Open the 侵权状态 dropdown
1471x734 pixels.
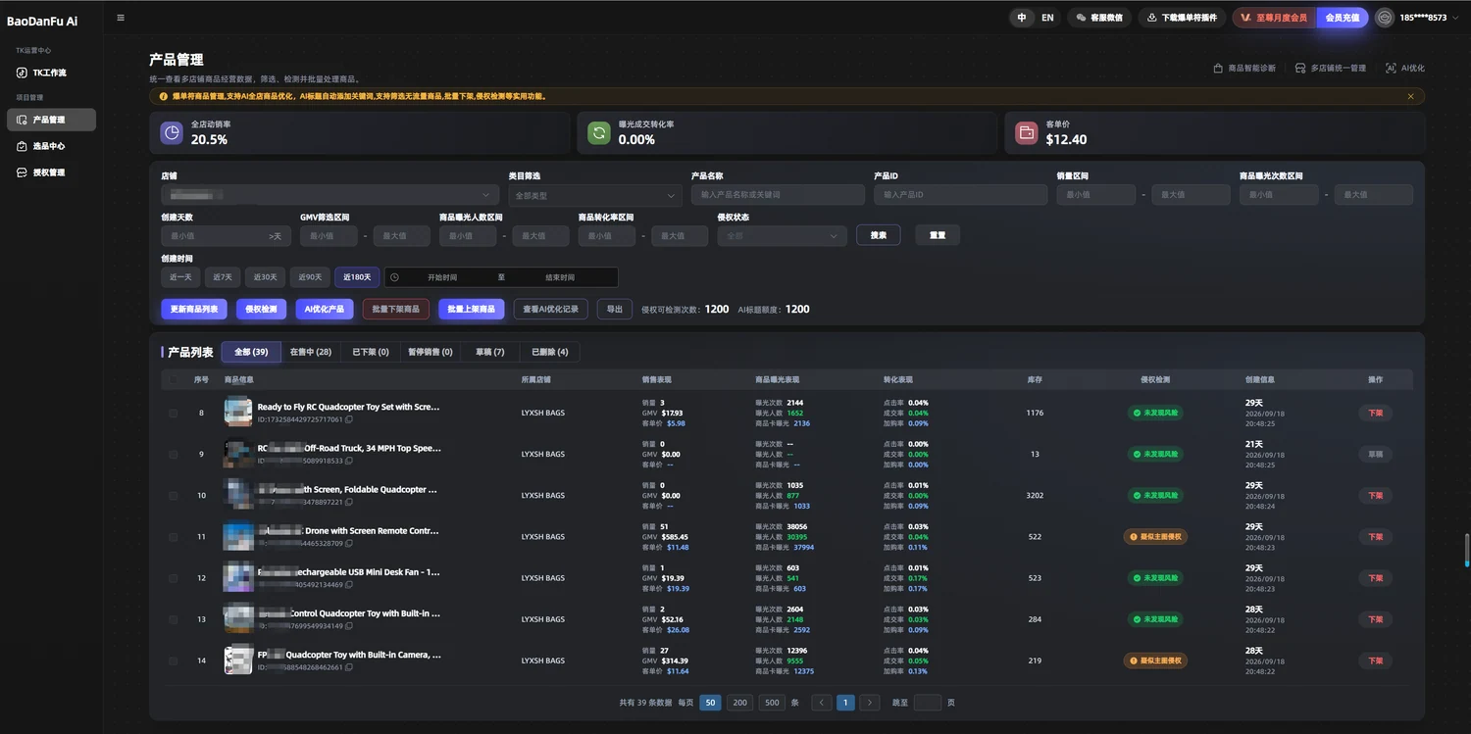coord(782,236)
